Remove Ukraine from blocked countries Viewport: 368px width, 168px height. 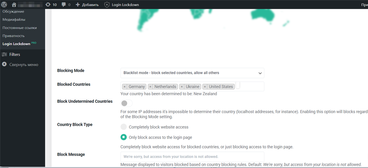(182, 87)
